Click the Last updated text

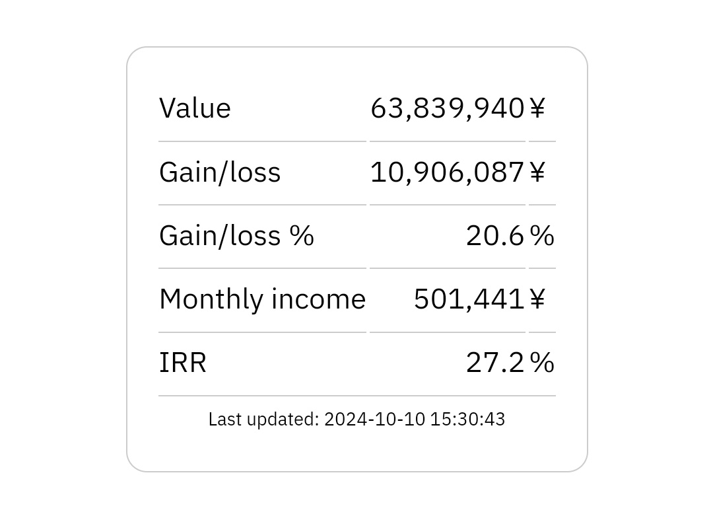pyautogui.click(x=263, y=420)
